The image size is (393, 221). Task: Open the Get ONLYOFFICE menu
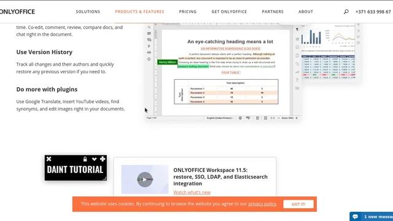pyautogui.click(x=229, y=12)
